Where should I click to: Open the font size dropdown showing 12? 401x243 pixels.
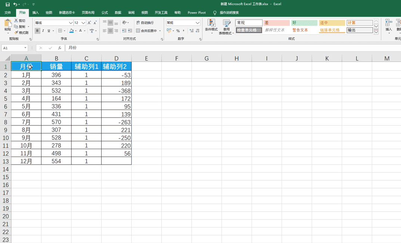coord(83,23)
